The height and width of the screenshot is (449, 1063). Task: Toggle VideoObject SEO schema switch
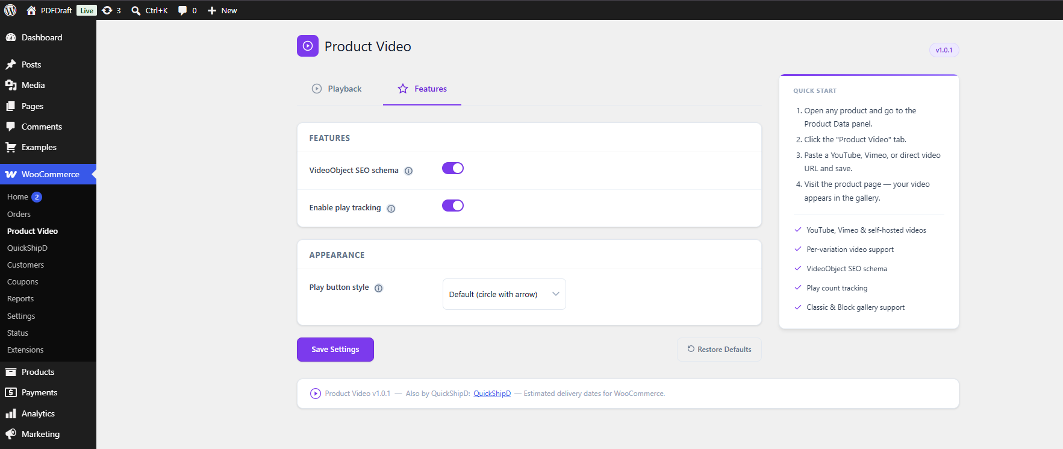[x=453, y=168]
